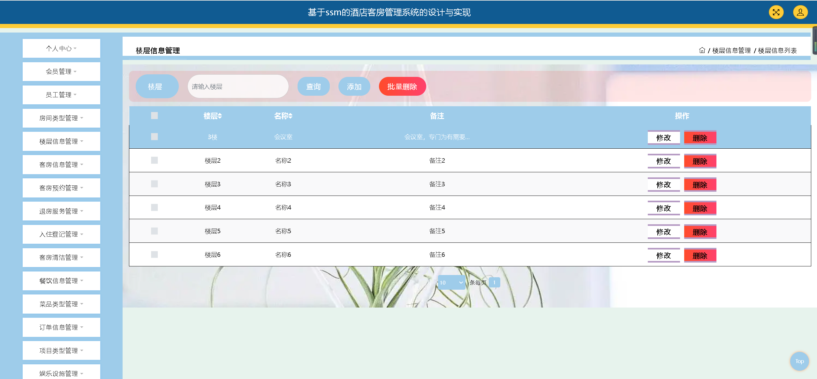Screen dimensions: 817x379
Task: Toggle the select-all checkbox in table header
Action: 154,115
